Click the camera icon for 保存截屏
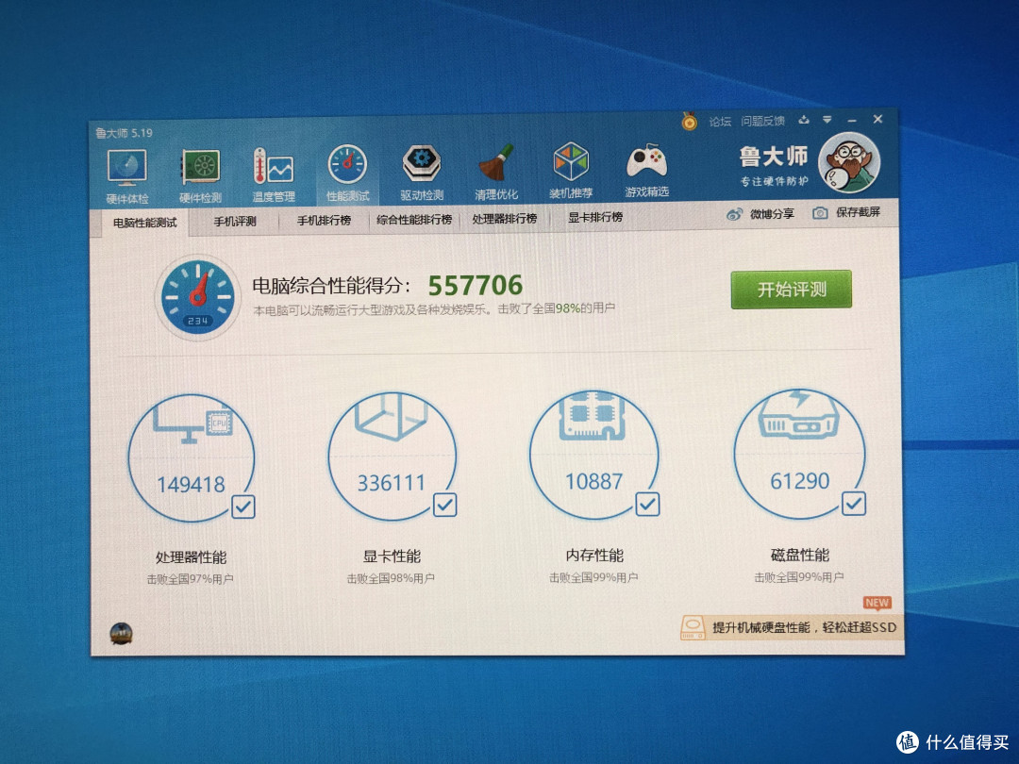Screen dimensions: 1019x764 [820, 212]
